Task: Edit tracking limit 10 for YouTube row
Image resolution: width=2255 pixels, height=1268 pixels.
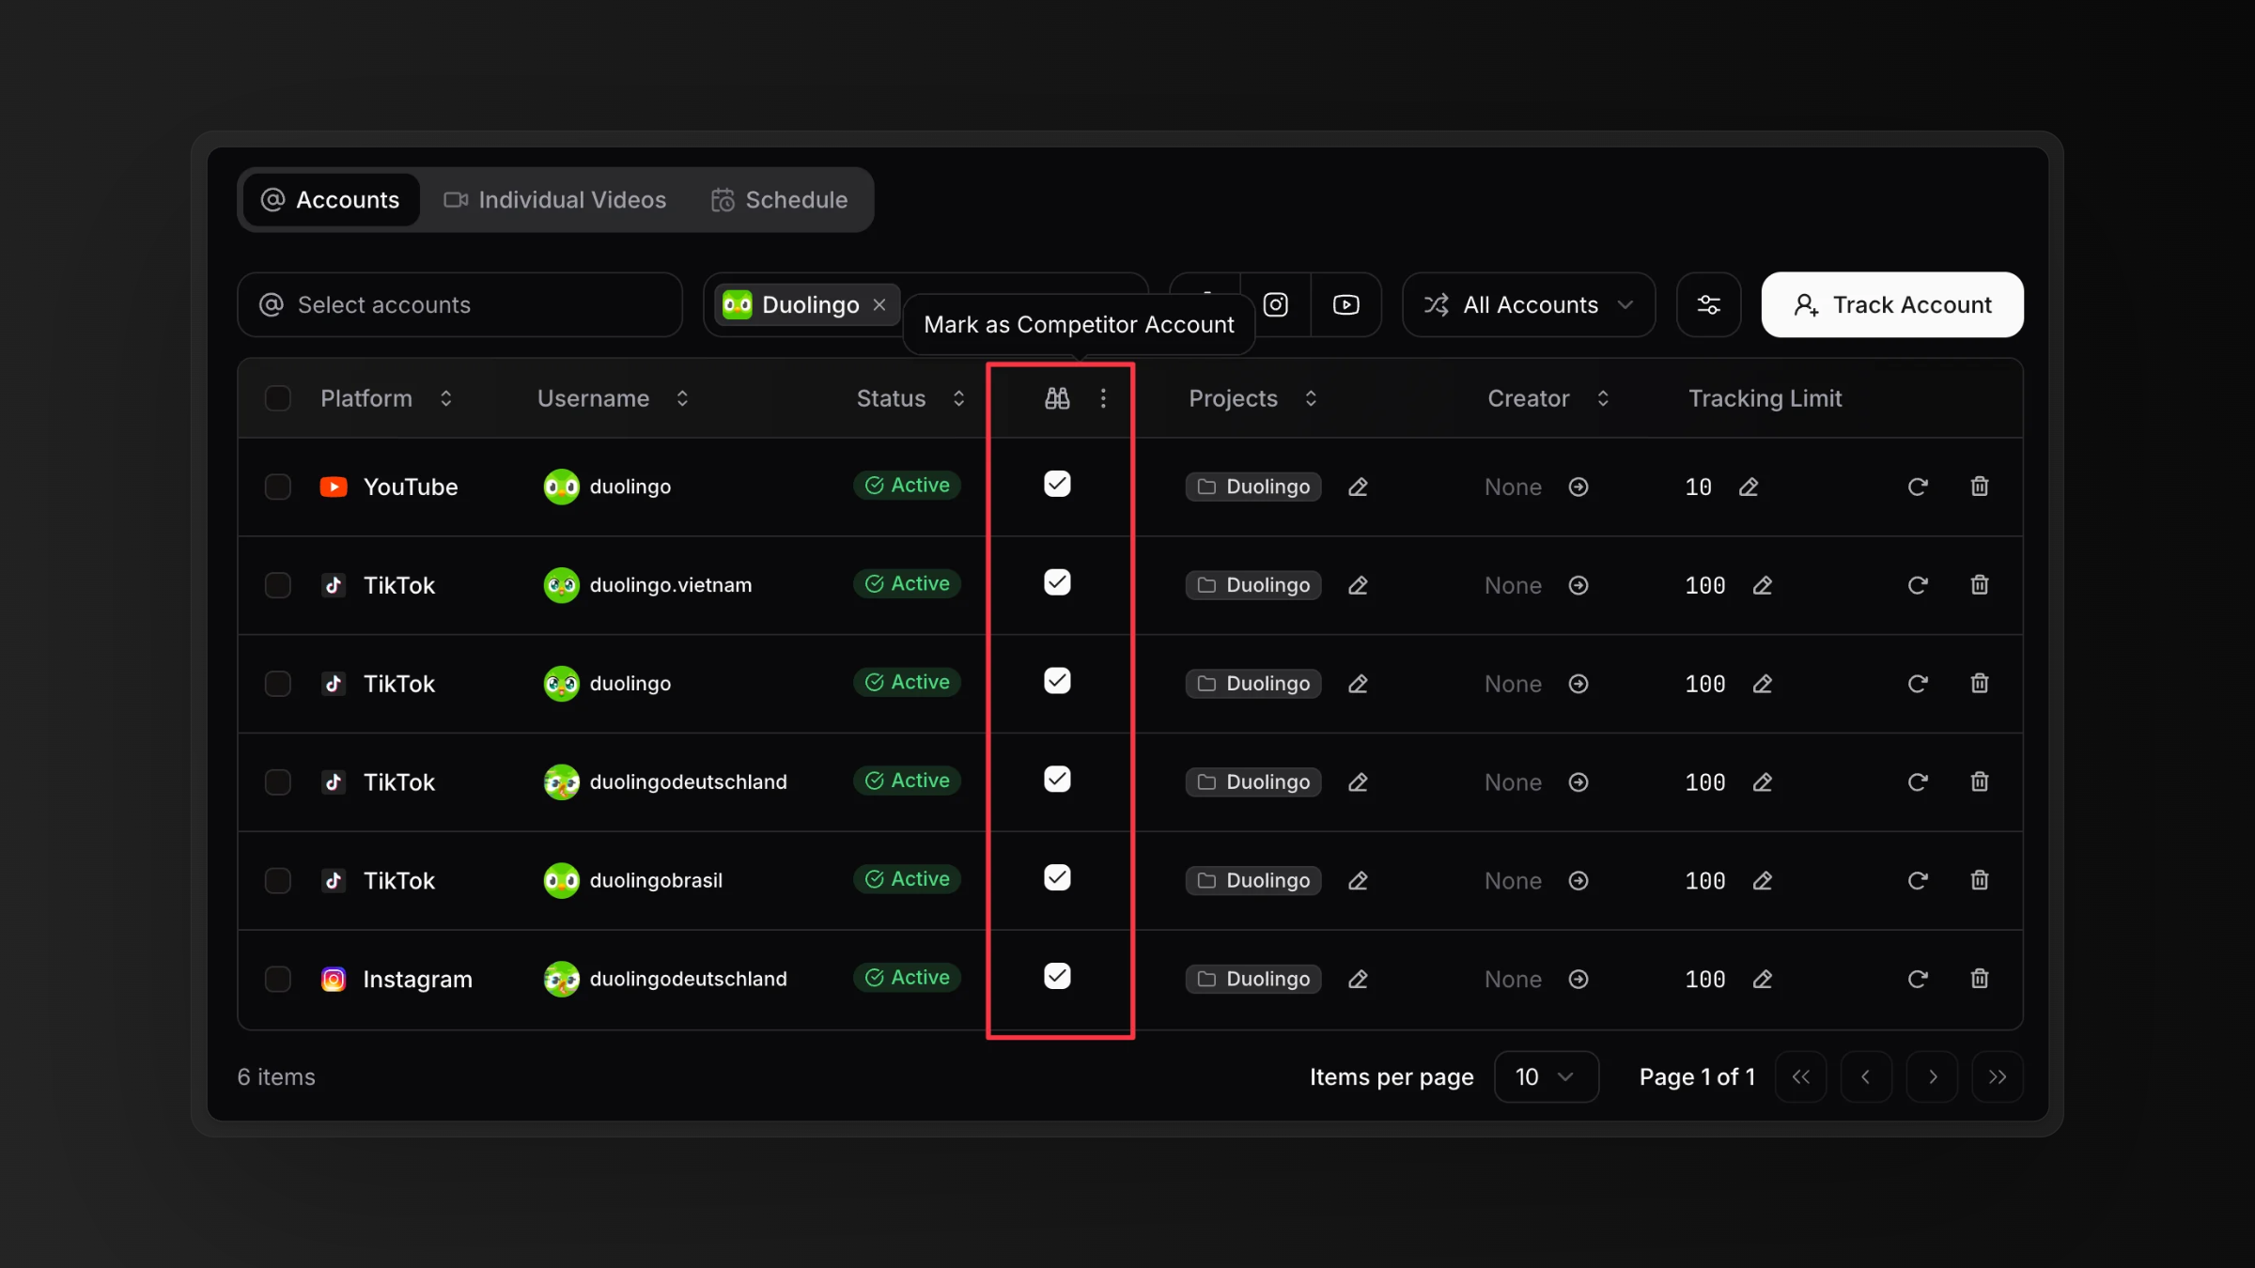Action: tap(1748, 487)
